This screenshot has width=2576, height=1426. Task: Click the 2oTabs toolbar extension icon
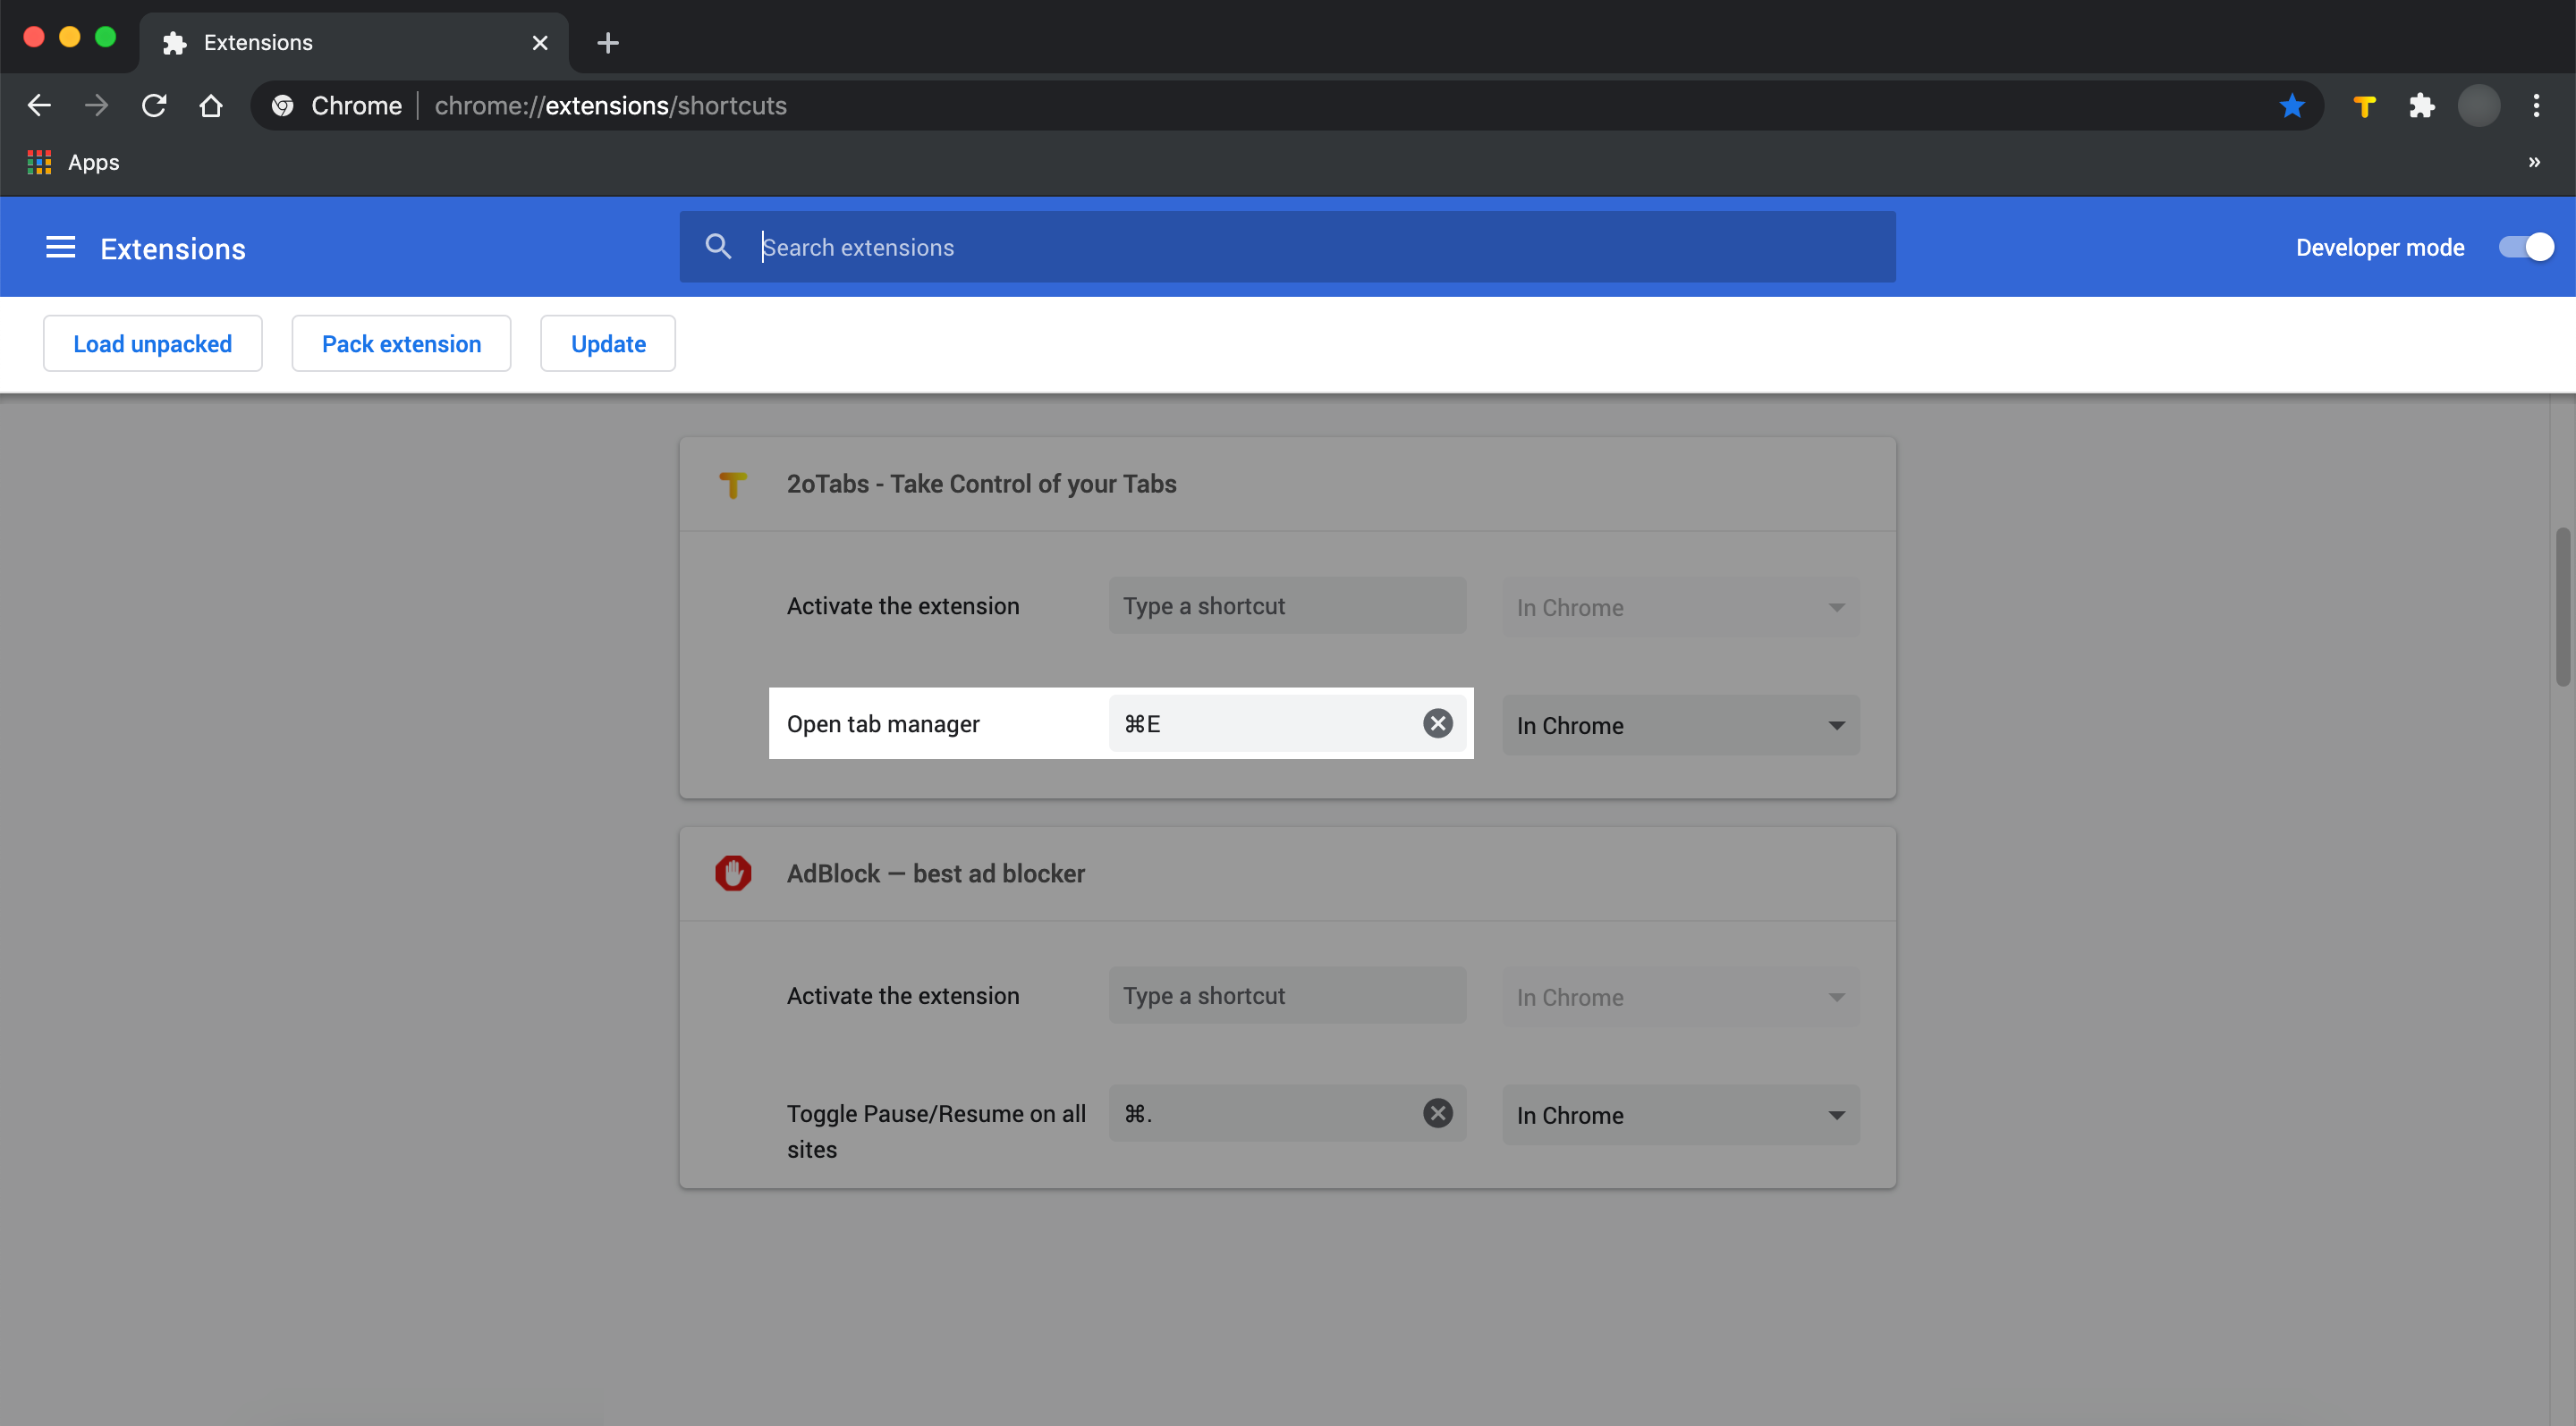2365,105
